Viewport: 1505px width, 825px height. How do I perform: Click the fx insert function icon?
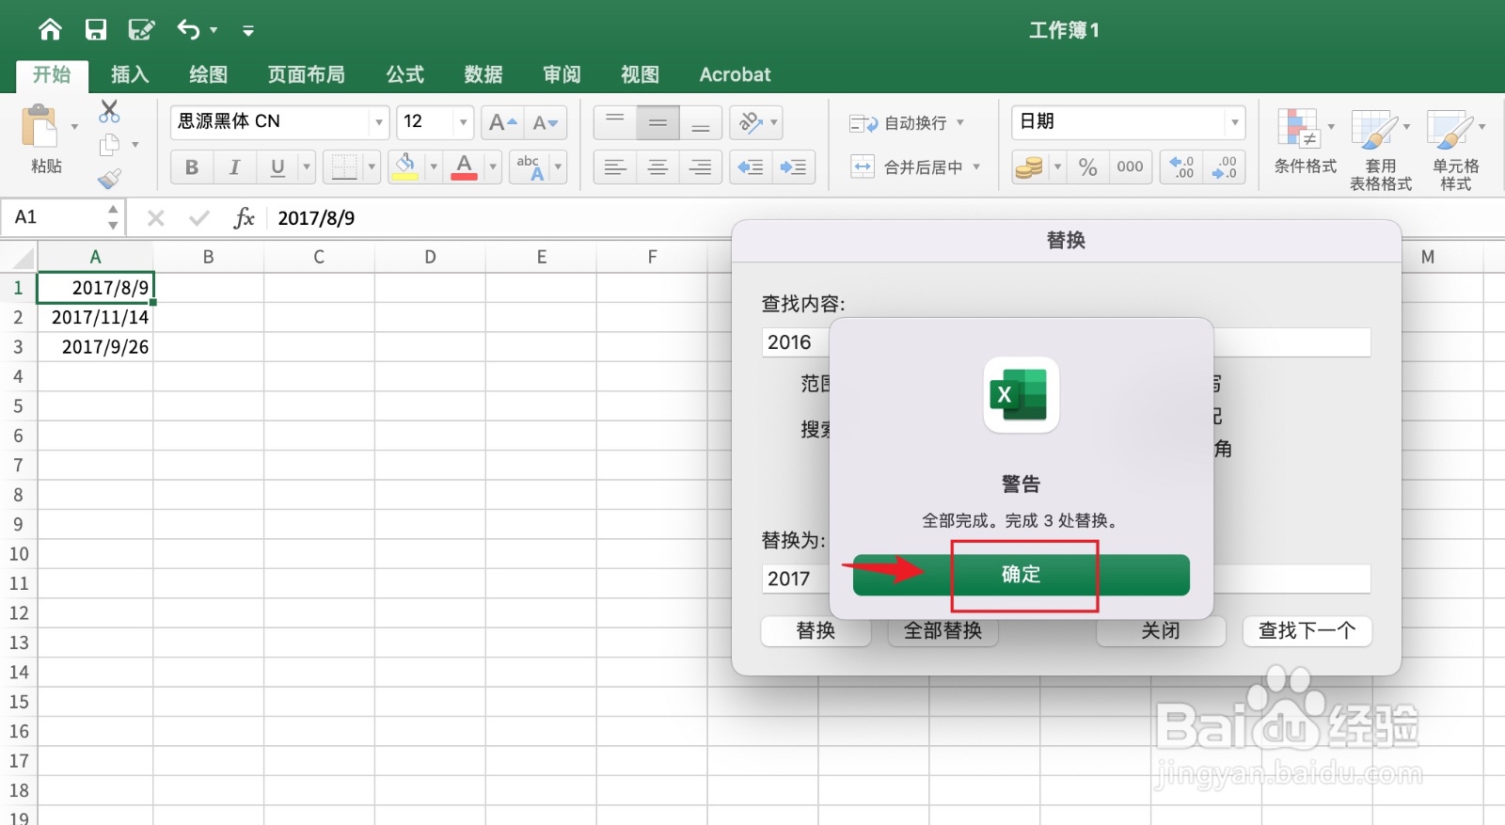tap(245, 218)
